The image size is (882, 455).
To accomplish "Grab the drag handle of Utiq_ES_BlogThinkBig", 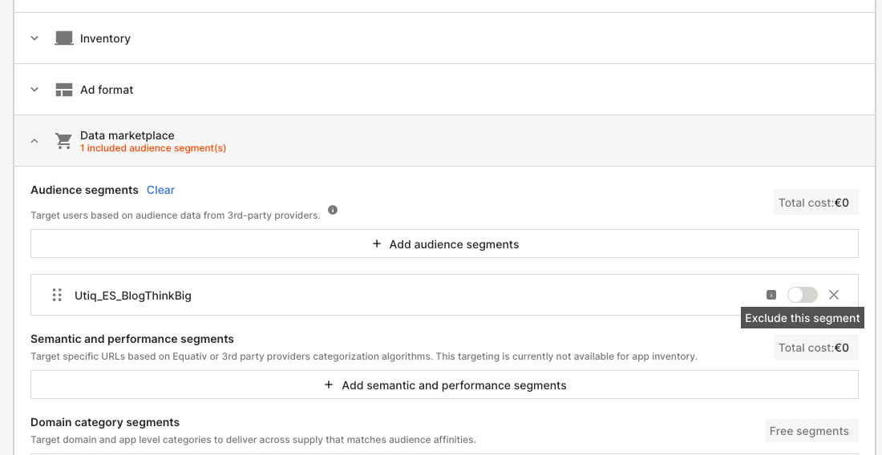I will coord(57,295).
